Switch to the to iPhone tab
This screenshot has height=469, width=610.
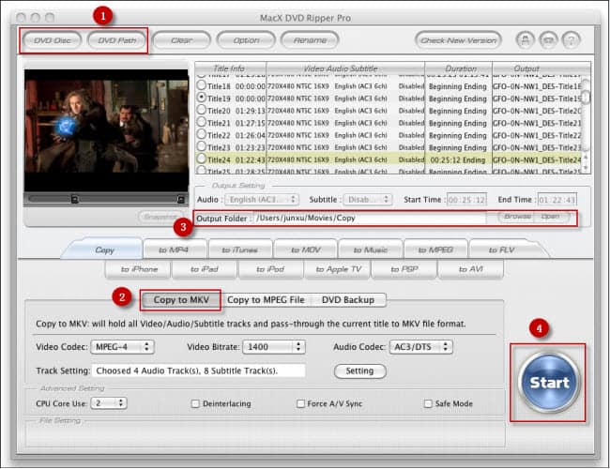(x=139, y=269)
